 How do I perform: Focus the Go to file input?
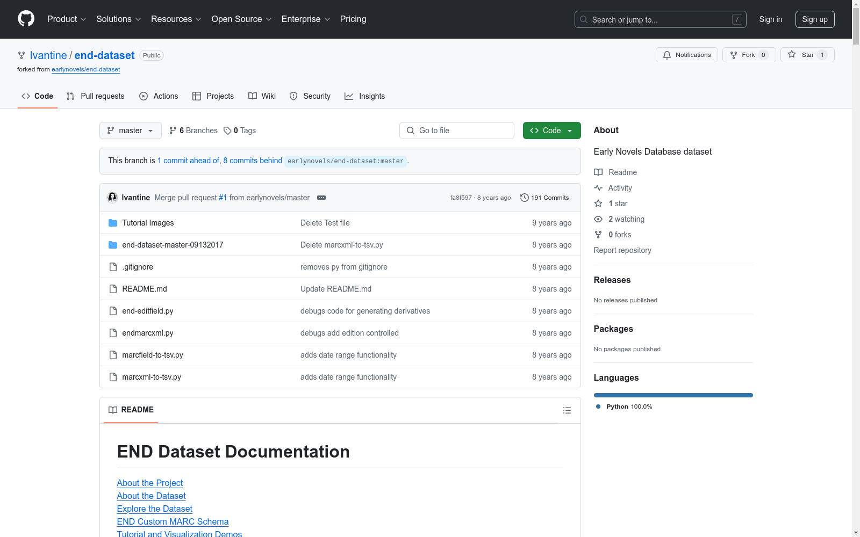pyautogui.click(x=457, y=130)
